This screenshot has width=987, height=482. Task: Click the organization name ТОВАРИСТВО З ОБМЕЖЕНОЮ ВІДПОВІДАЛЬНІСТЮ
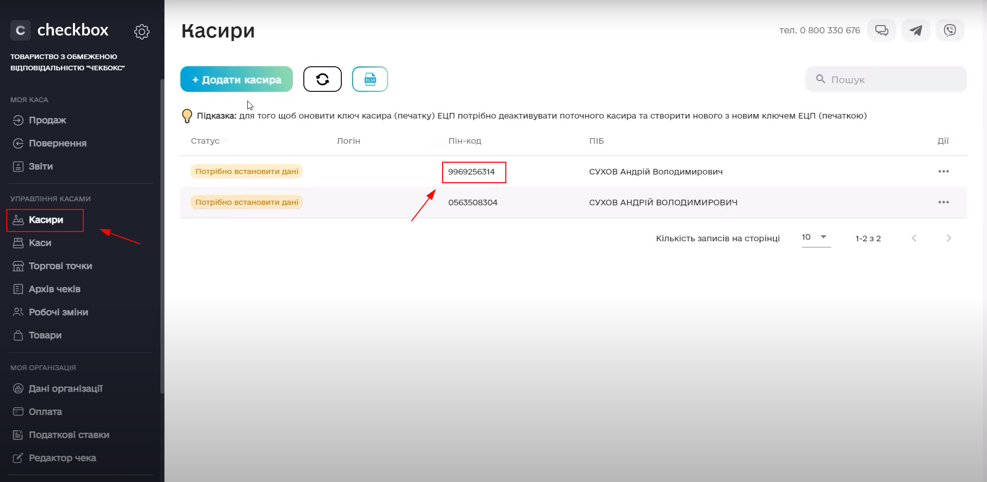pyautogui.click(x=67, y=62)
